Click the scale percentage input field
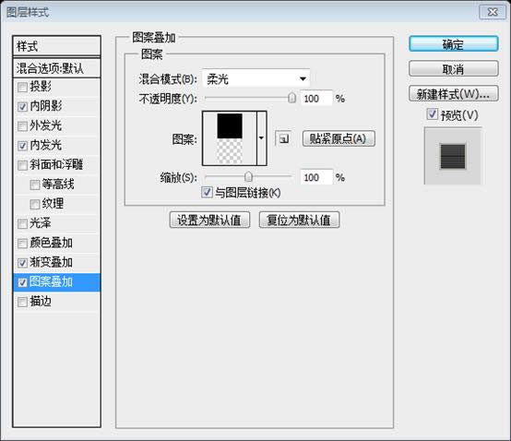Screen dimensions: 511x441 316,177
